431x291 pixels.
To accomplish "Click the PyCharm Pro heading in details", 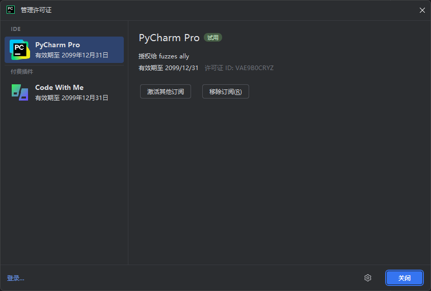I will (x=169, y=38).
